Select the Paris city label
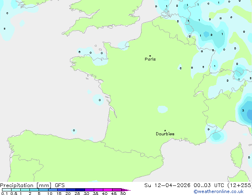The height and width of the screenshot is (195, 252). point(150,59)
